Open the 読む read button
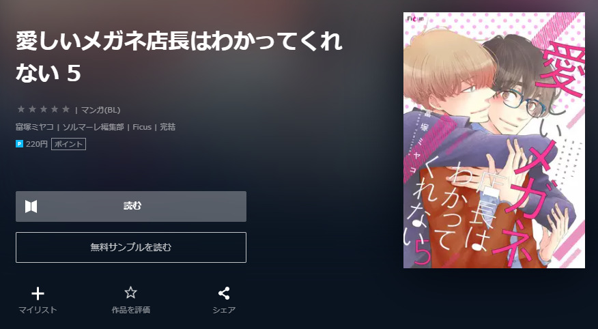The image size is (598, 329). pos(131,206)
